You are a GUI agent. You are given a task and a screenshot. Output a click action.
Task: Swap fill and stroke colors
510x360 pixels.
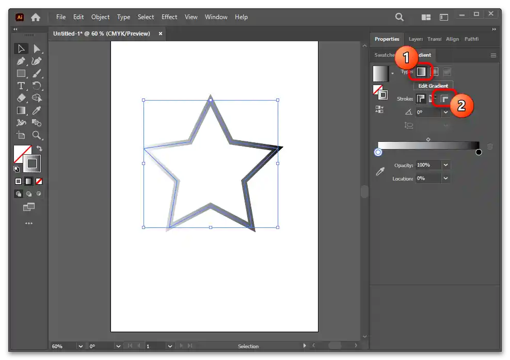pyautogui.click(x=39, y=149)
